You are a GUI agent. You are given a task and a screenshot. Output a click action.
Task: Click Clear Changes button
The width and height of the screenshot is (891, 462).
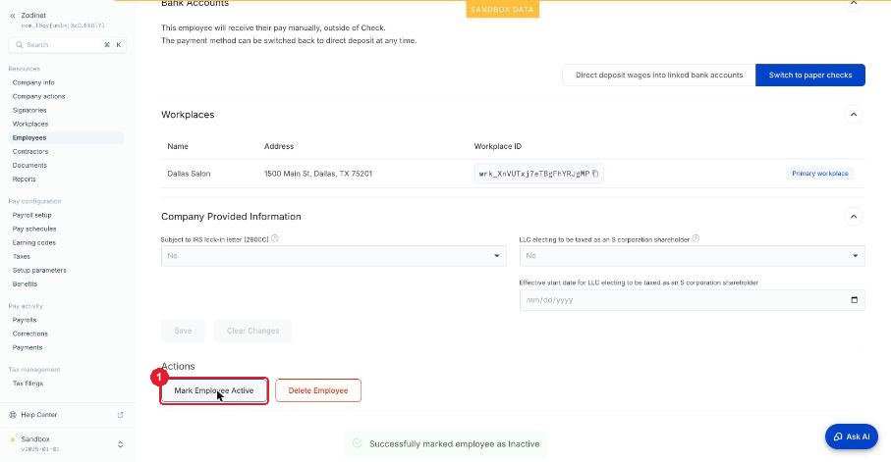click(x=252, y=331)
